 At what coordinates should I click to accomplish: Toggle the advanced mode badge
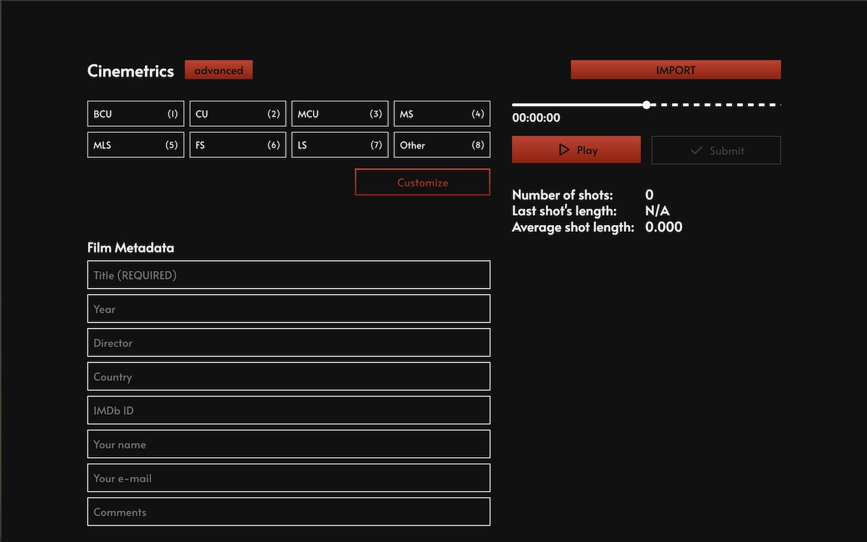point(218,69)
